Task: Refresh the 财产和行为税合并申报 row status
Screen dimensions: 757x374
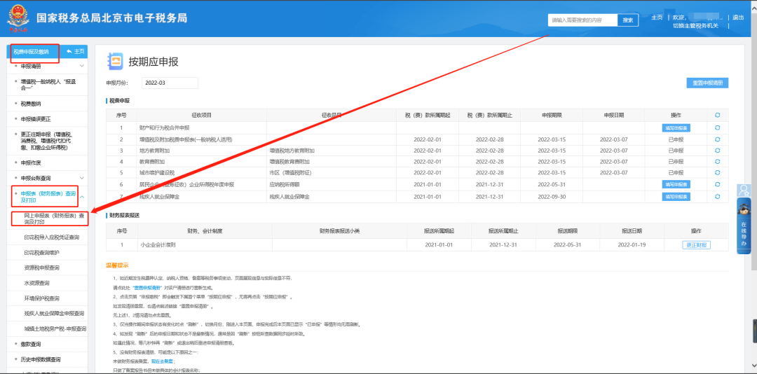Action: 718,128
